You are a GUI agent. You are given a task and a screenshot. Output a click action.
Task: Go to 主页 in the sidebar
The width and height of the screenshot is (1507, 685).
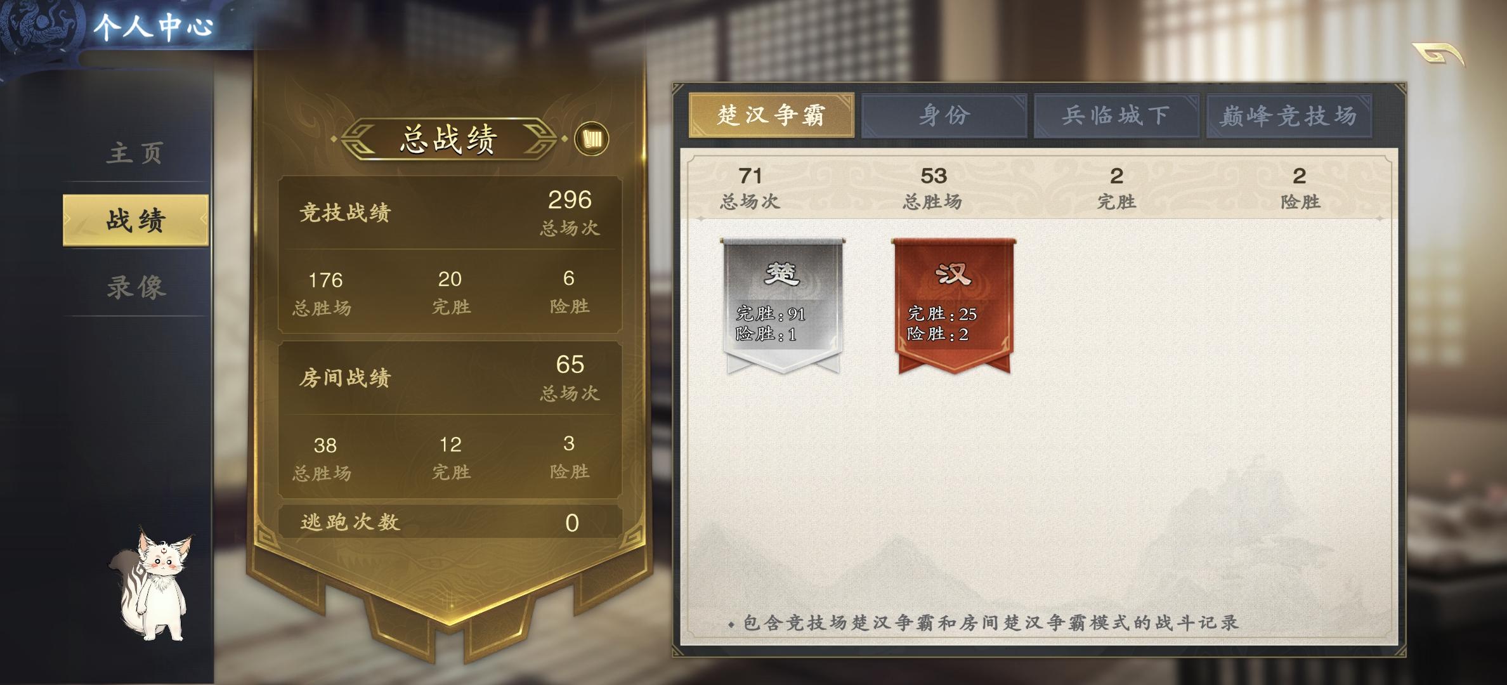pyautogui.click(x=135, y=153)
